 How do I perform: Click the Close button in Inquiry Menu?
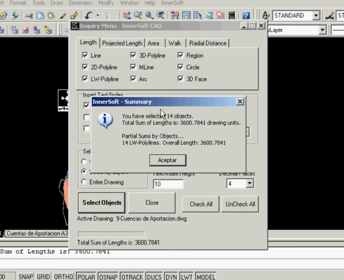pyautogui.click(x=152, y=203)
